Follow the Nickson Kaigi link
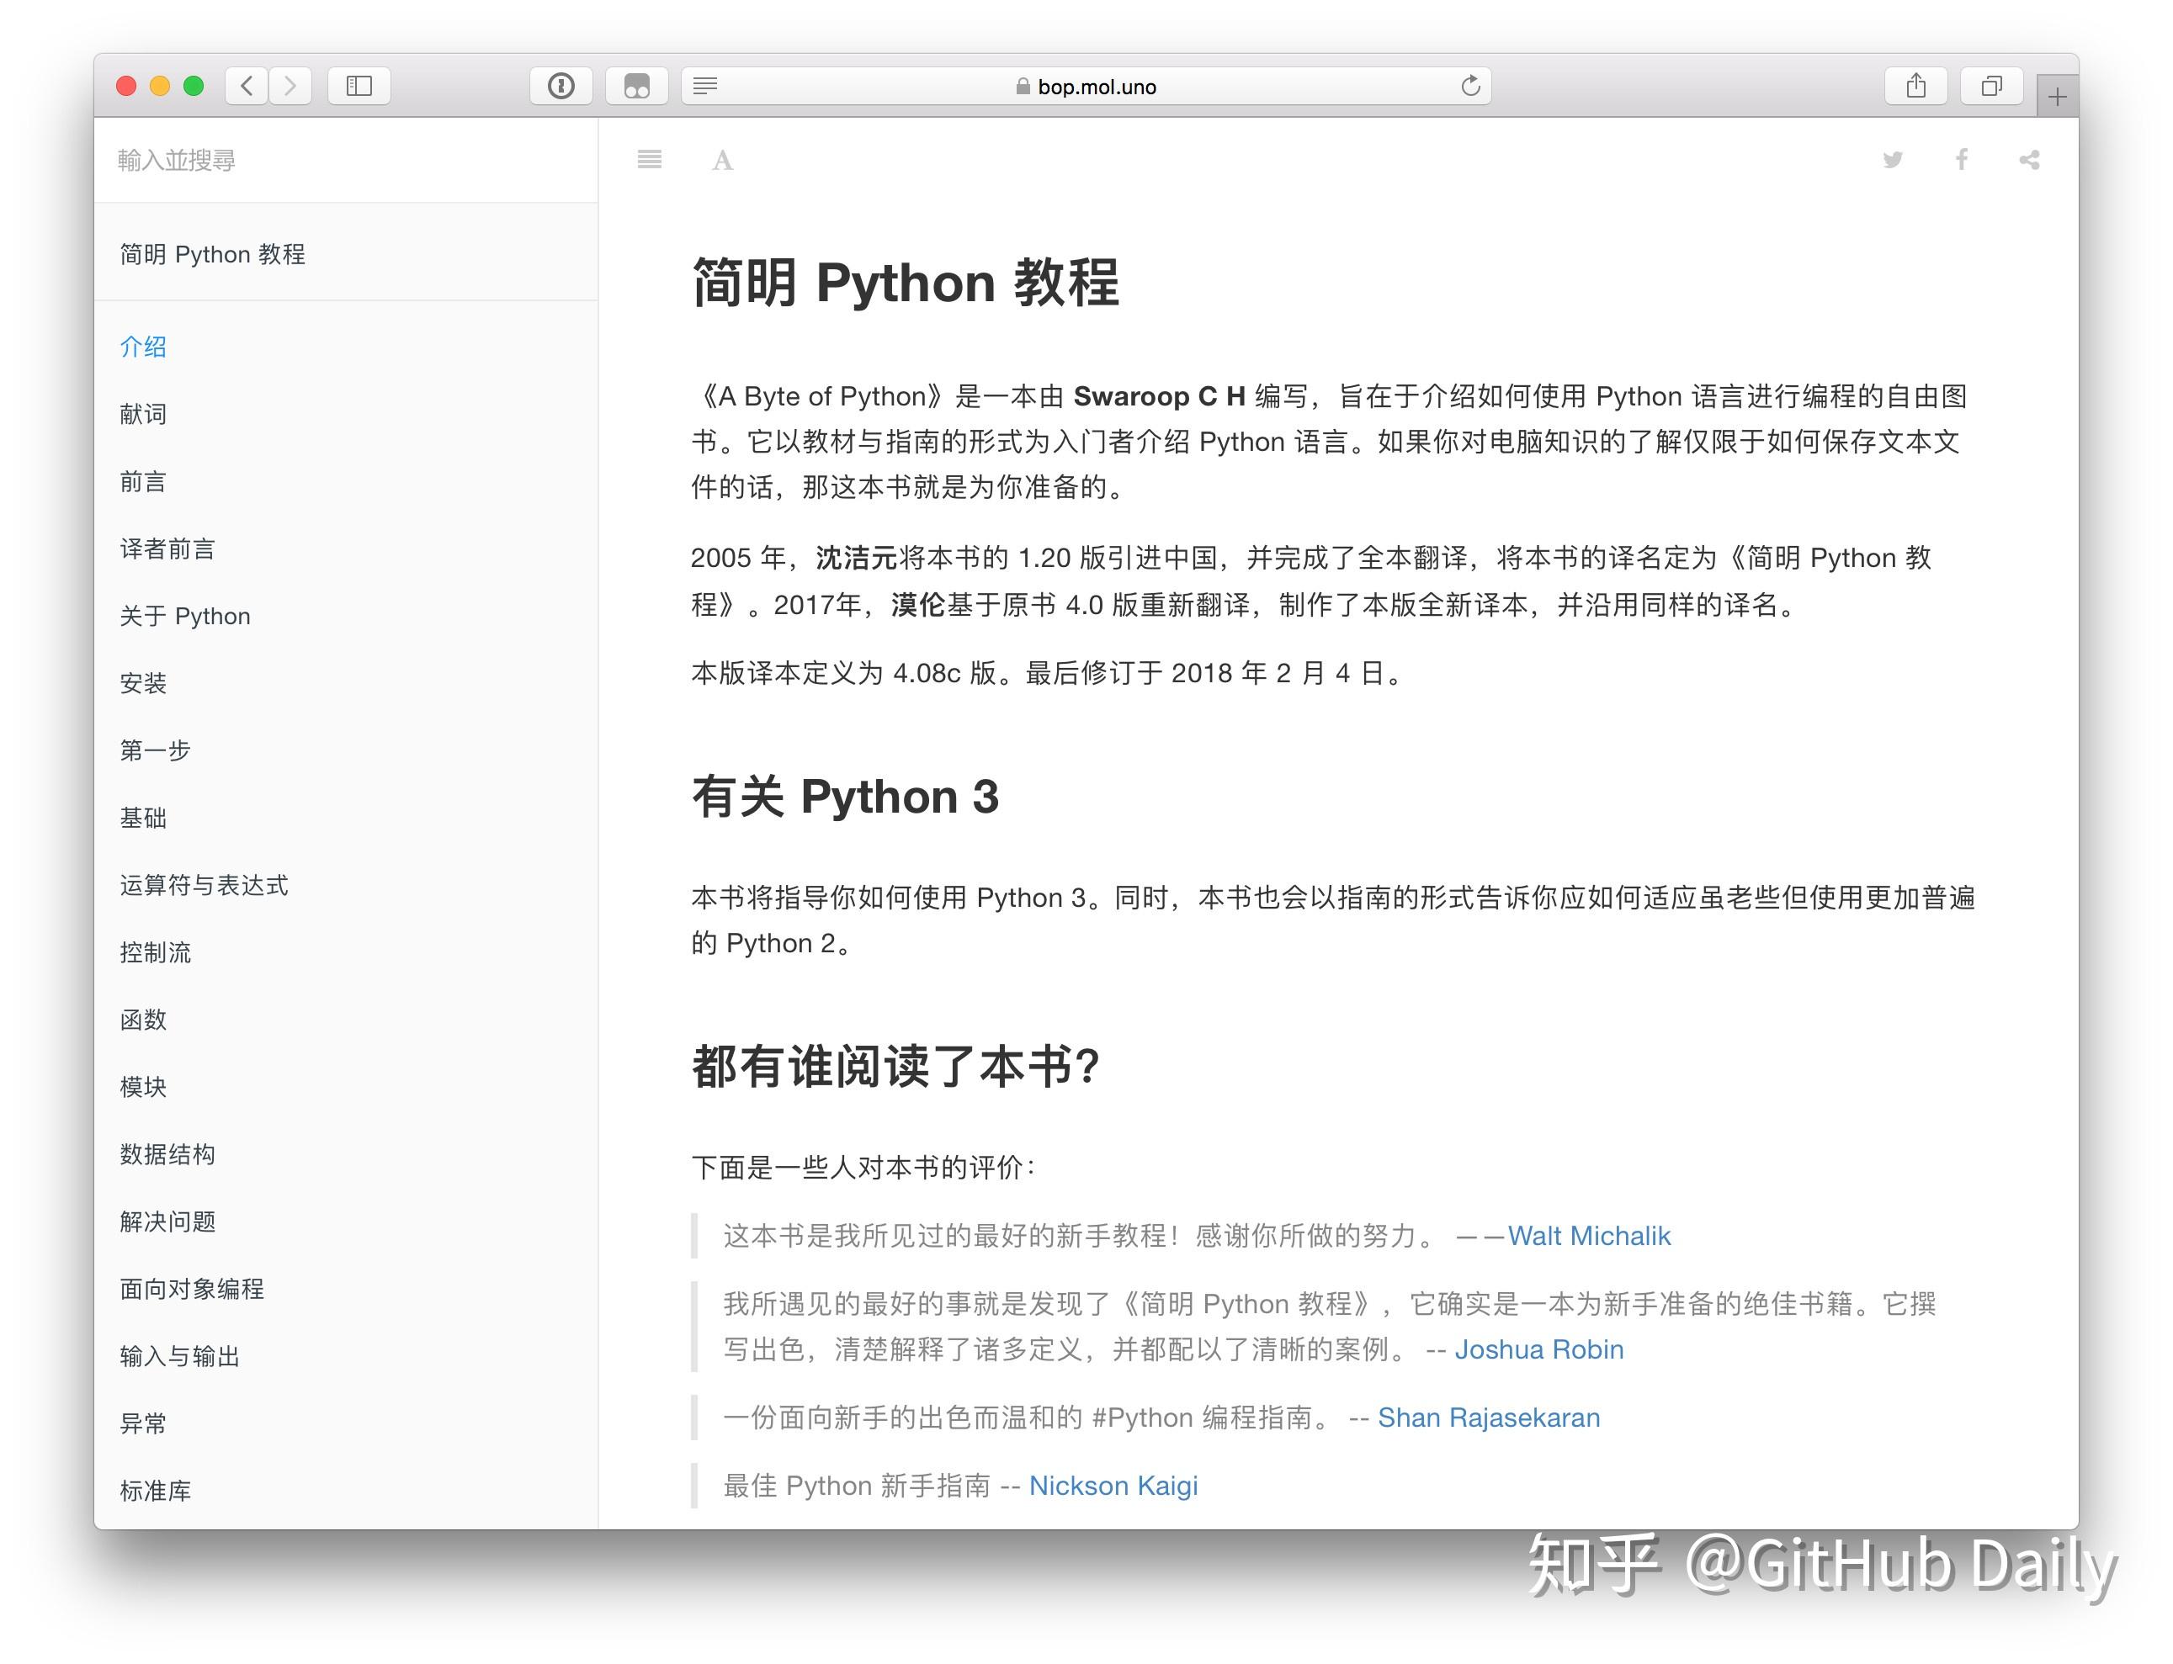The width and height of the screenshot is (2173, 1664). pos(1113,1486)
